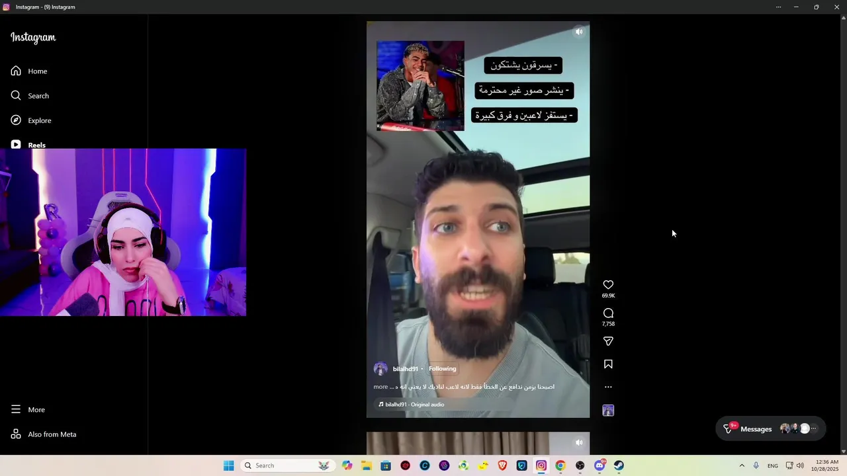Open the reel's three-dot options menu

pyautogui.click(x=608, y=387)
